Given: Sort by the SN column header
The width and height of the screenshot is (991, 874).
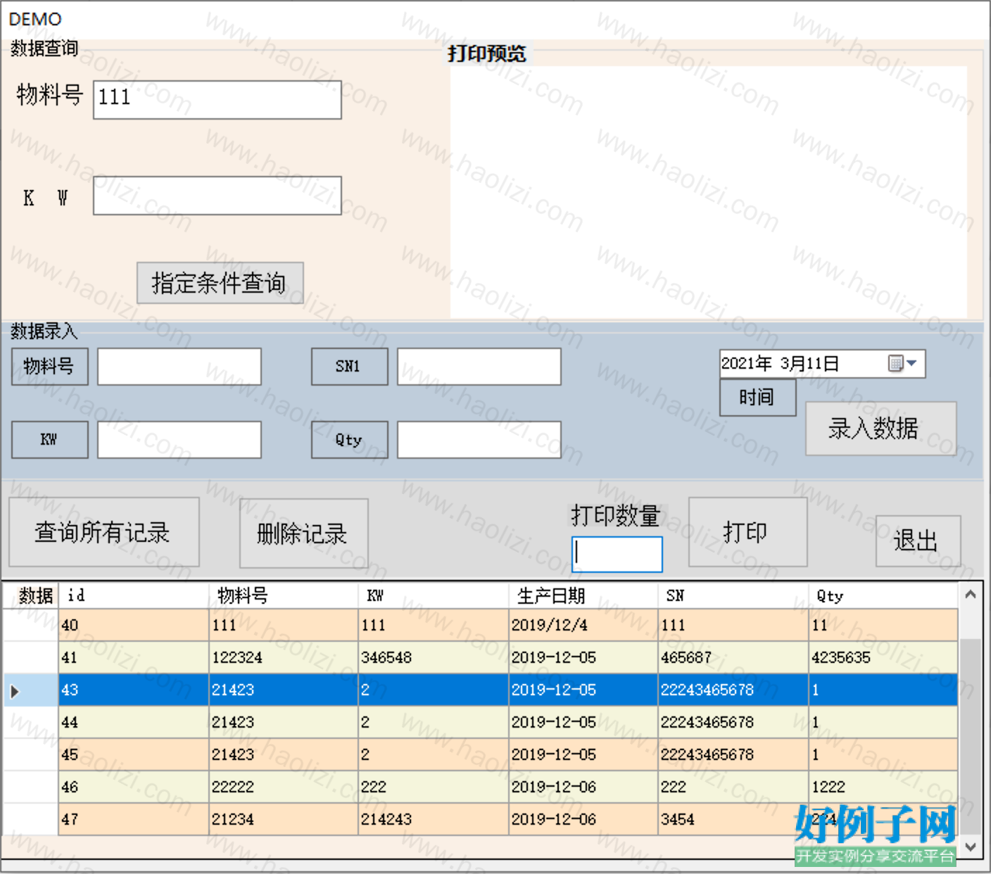Looking at the screenshot, I should [733, 595].
